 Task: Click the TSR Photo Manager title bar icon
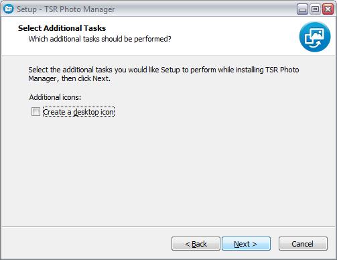9,9
